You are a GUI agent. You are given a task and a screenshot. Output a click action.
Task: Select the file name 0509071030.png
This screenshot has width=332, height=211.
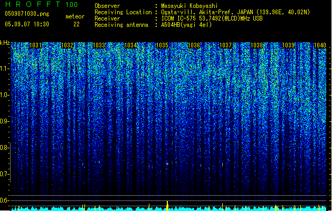click(27, 14)
